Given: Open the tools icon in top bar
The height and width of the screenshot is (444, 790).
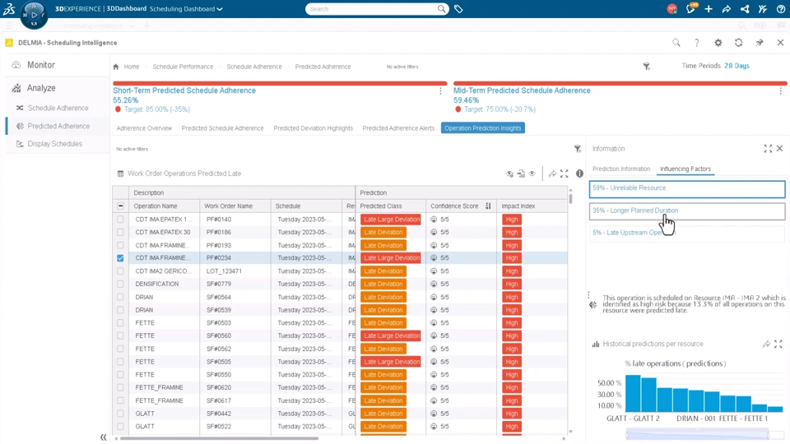Looking at the screenshot, I should [x=762, y=9].
